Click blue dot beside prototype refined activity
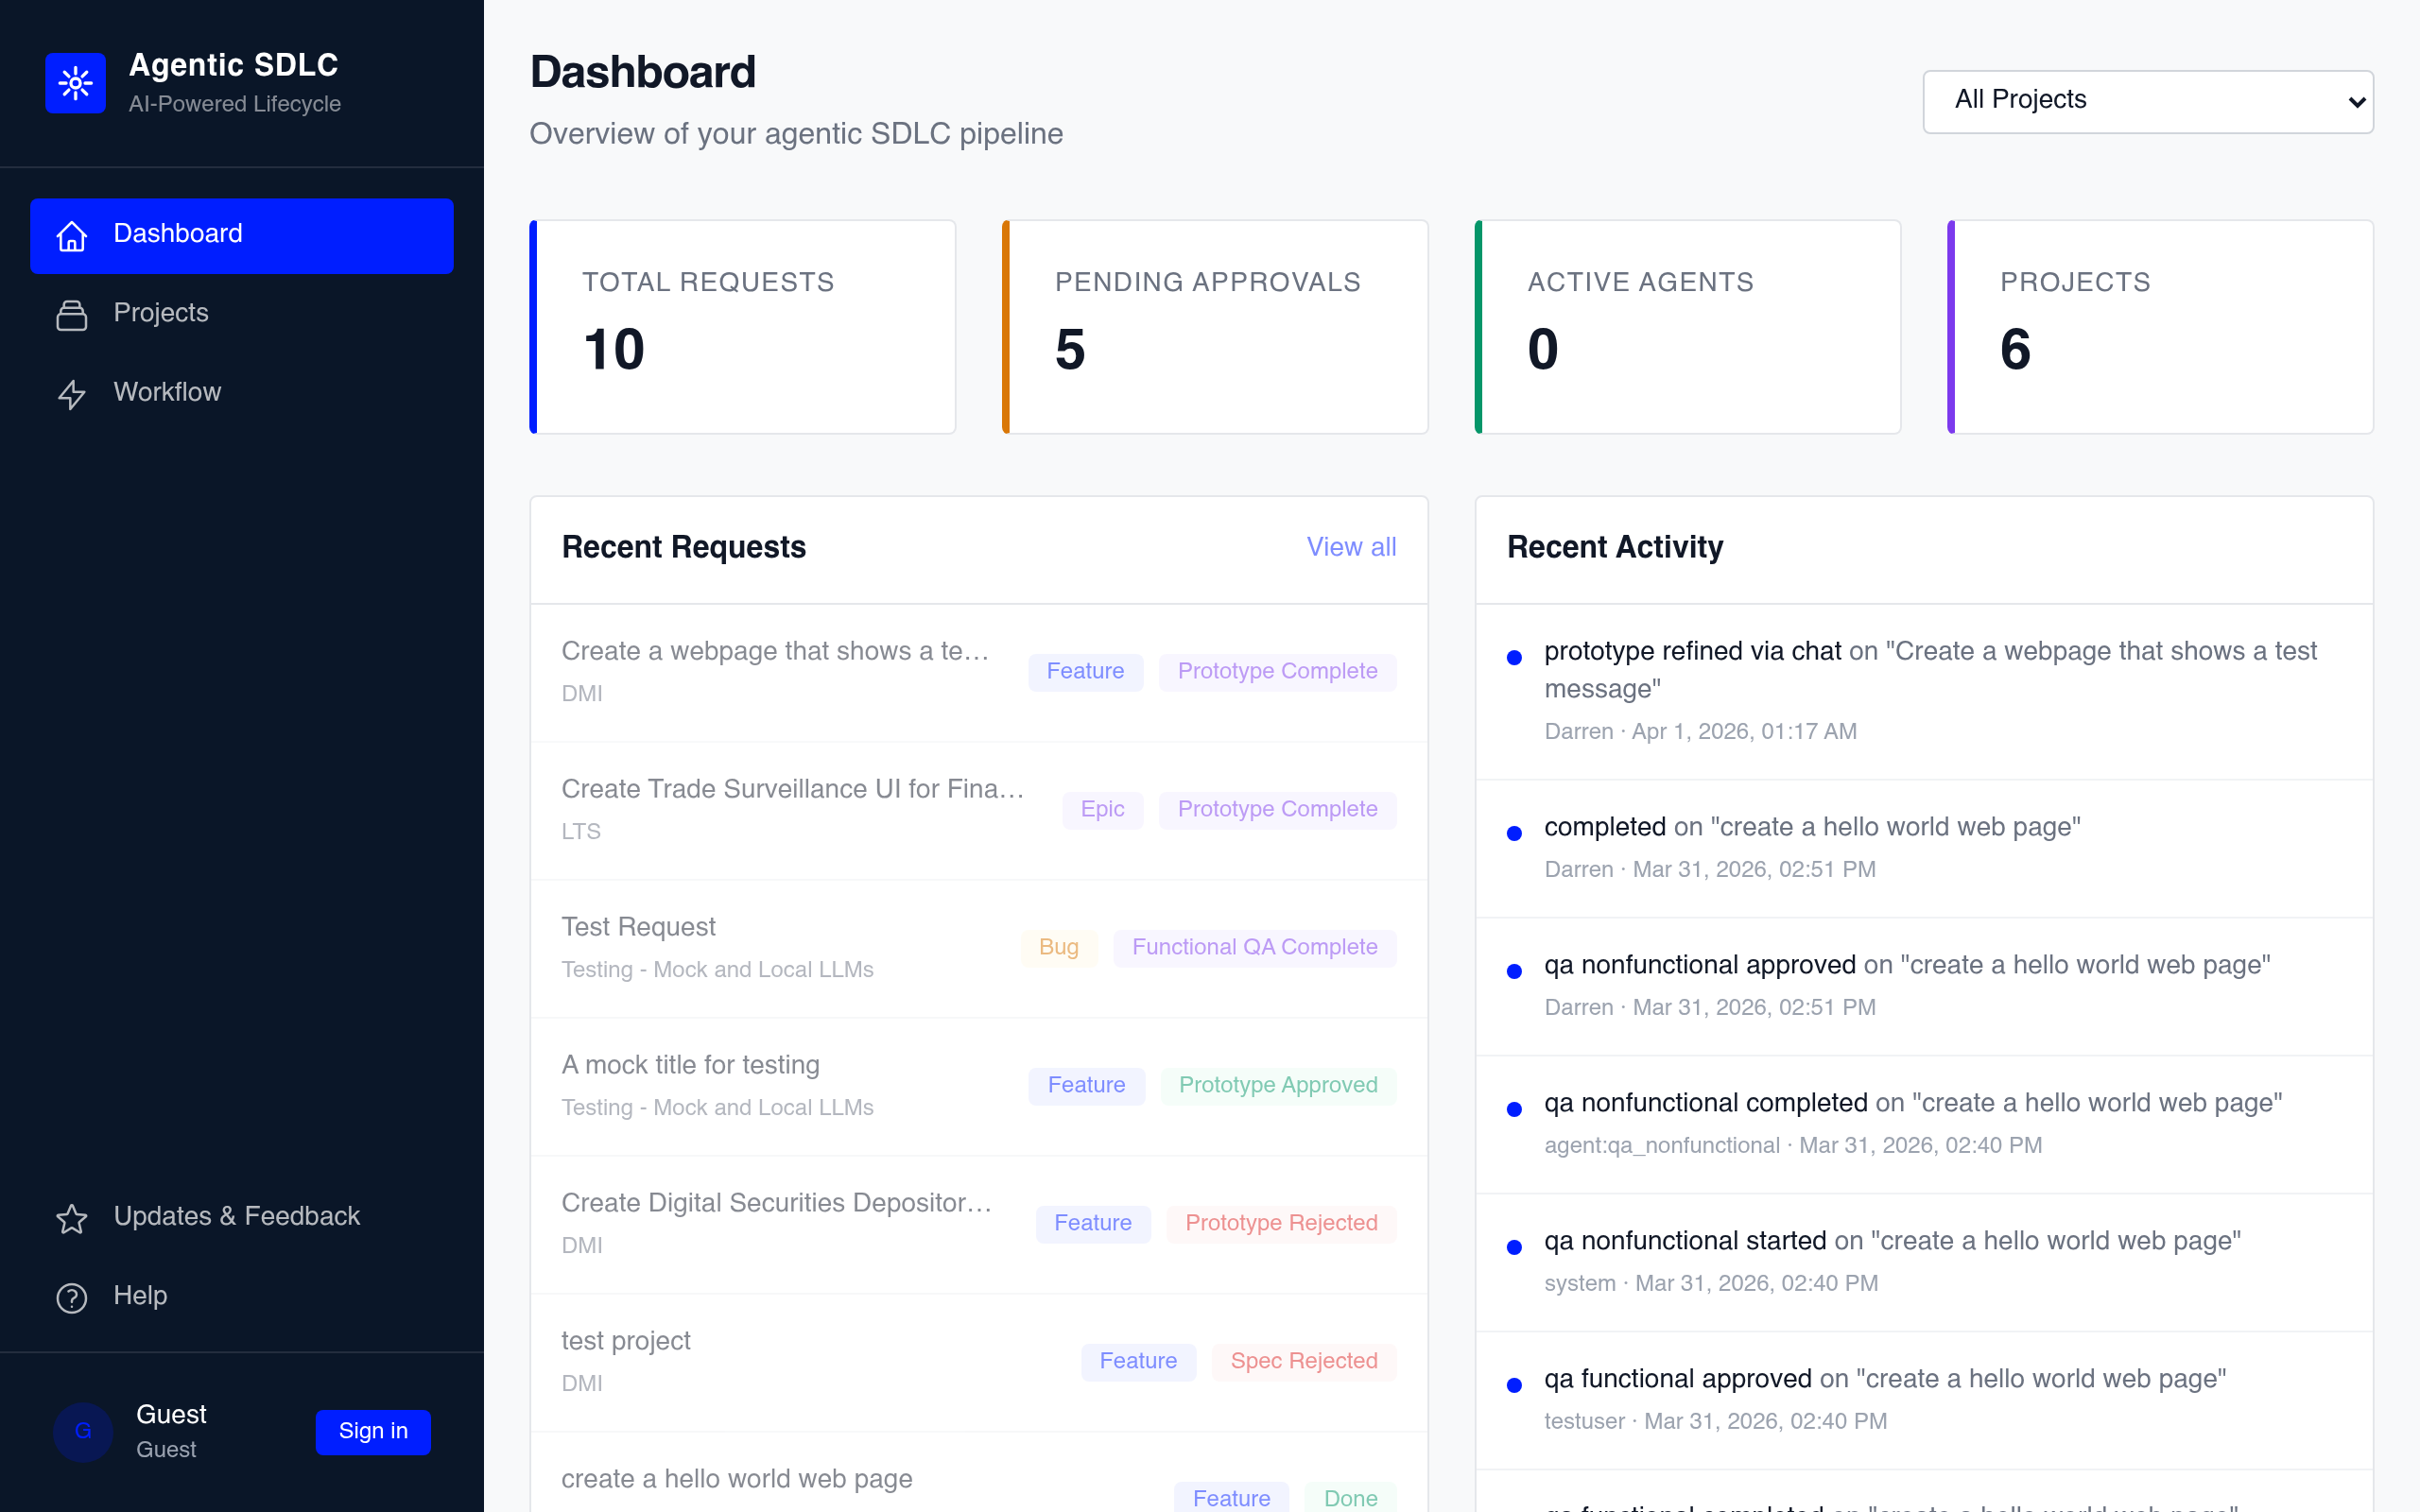 pos(1514,657)
